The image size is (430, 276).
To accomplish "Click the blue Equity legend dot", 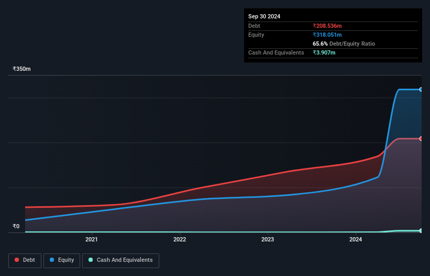I will coord(52,260).
